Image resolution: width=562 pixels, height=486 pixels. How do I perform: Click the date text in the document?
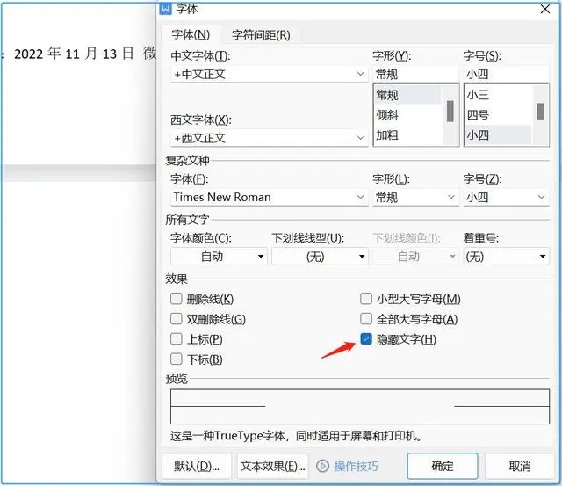(74, 54)
